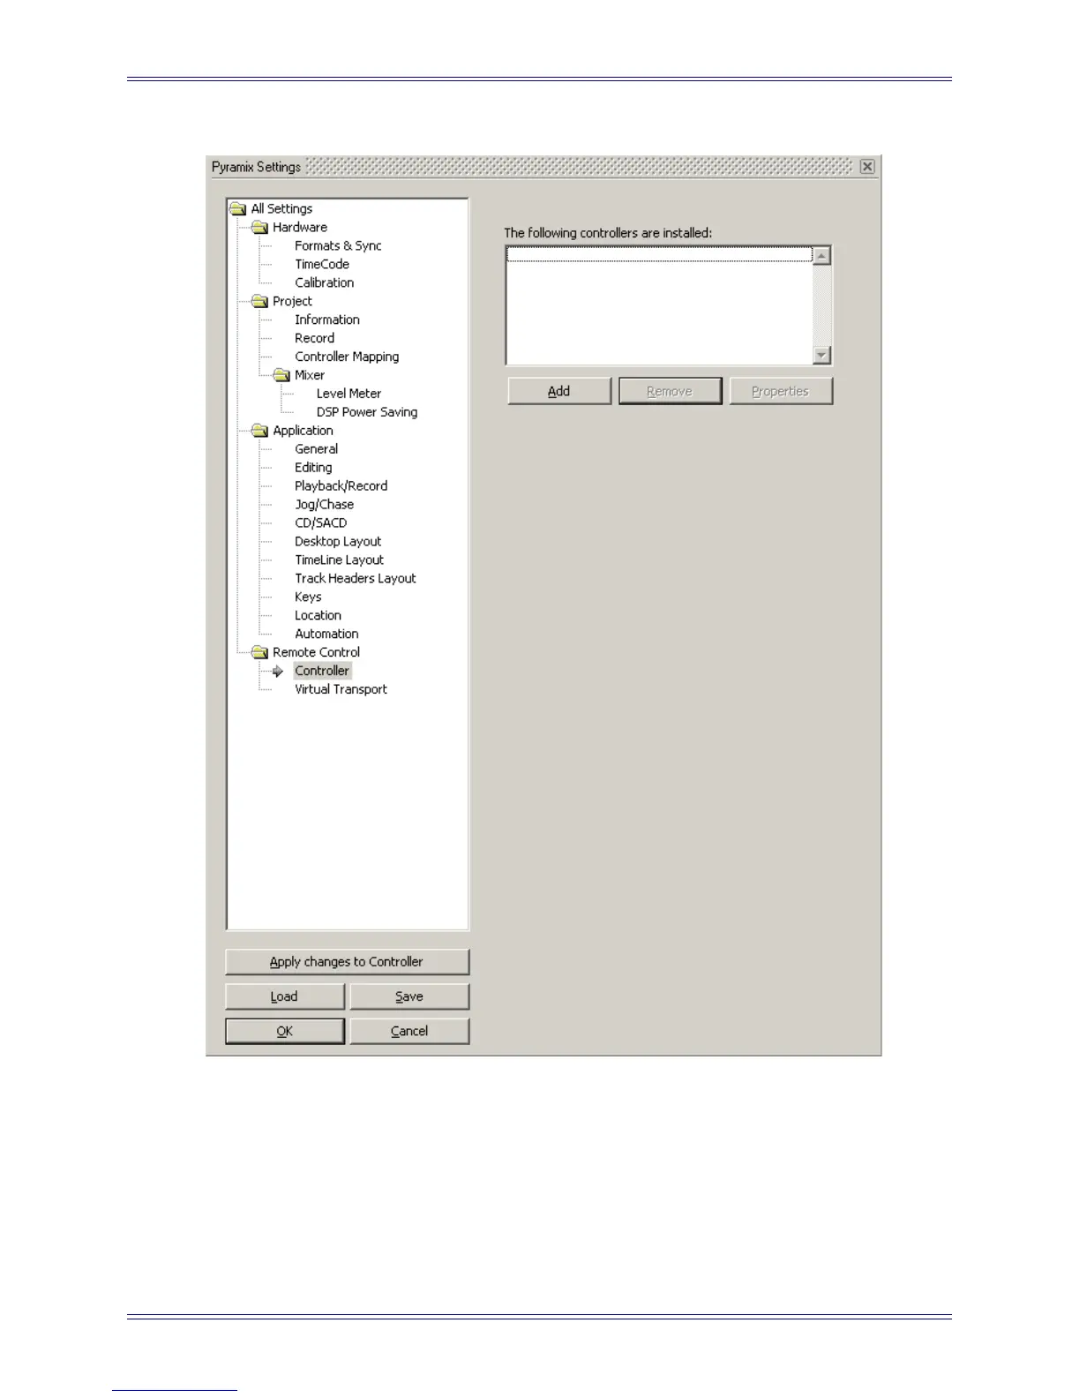Click the Mixer folder icon

click(x=281, y=376)
